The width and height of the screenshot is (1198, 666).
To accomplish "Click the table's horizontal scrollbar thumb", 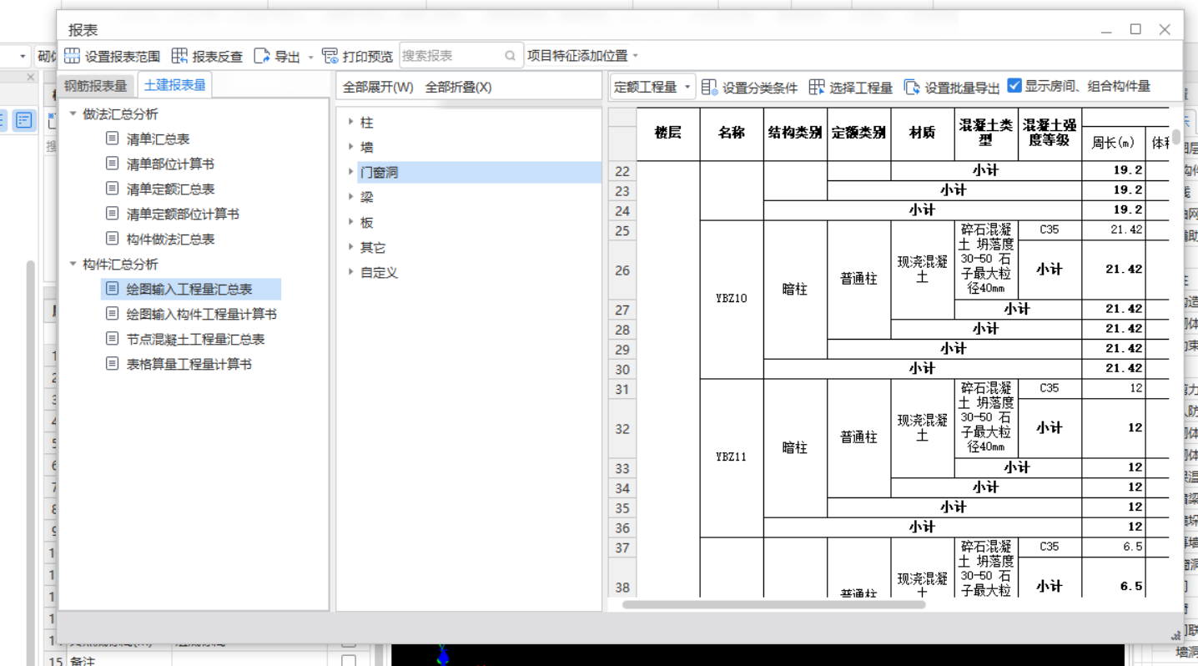I will 773,604.
